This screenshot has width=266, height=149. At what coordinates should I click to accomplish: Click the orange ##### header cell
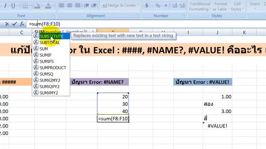pos(16,82)
